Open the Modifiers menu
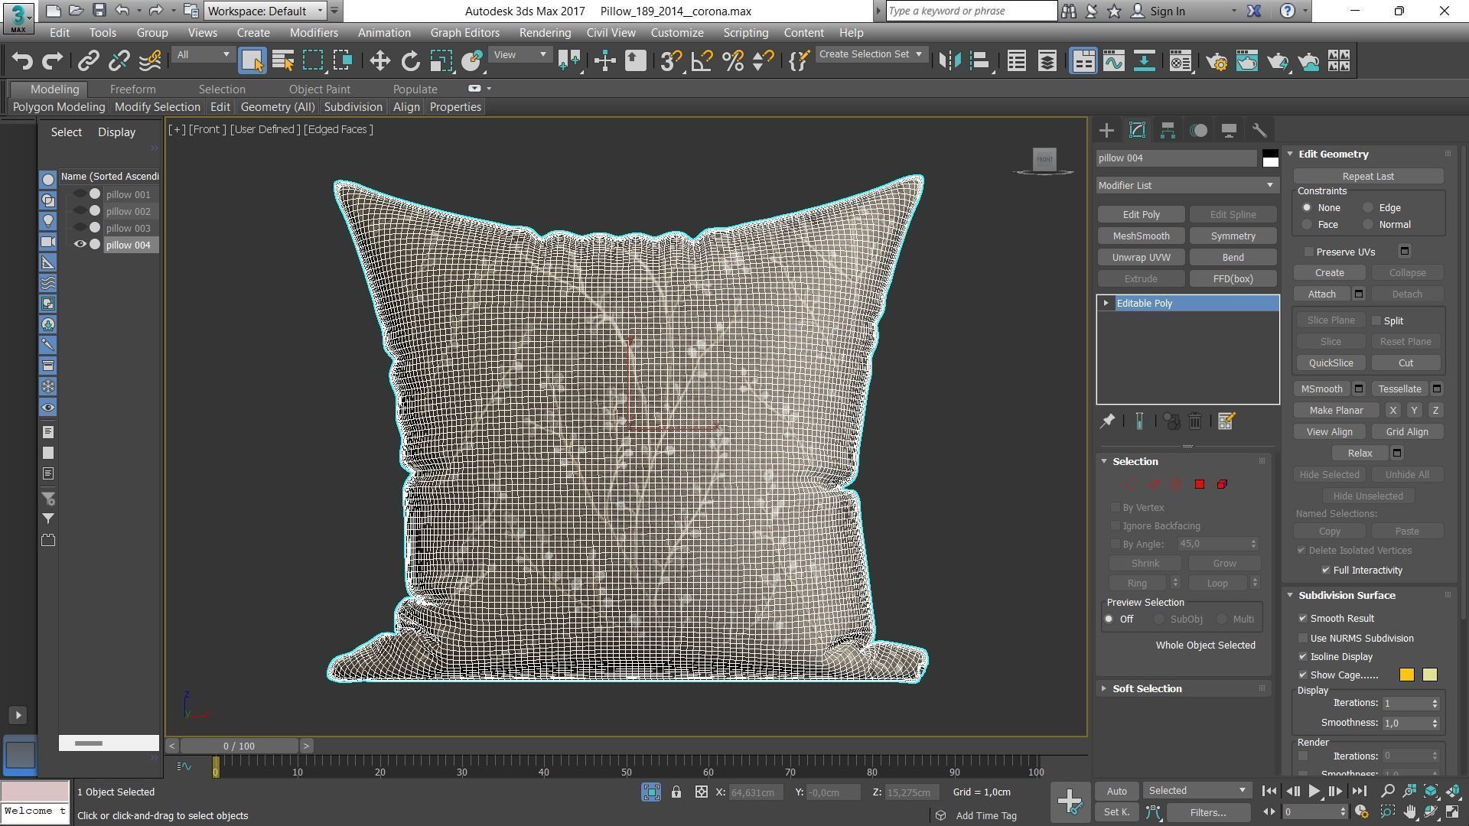The height and width of the screenshot is (826, 1469). click(314, 33)
